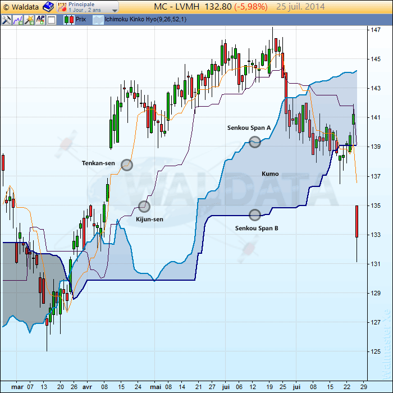
Task: Click the magic wand add icon
Action: tap(29, 20)
